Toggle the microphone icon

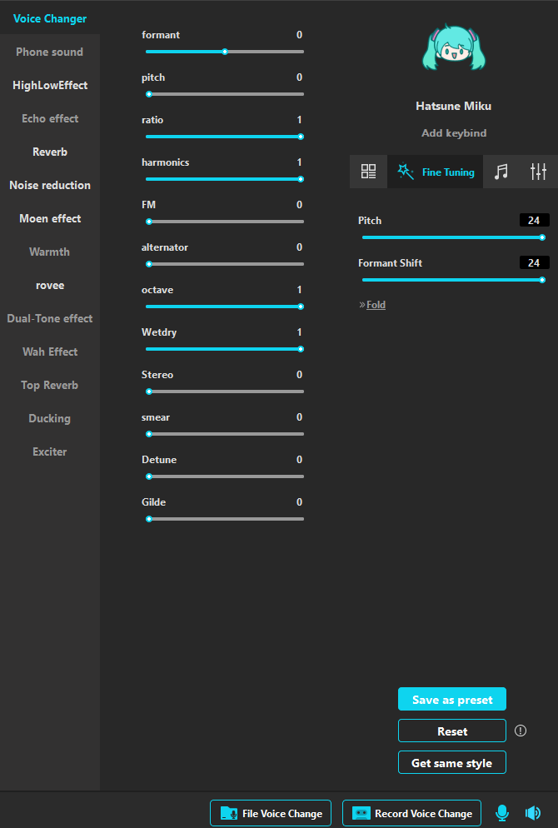pos(502,813)
